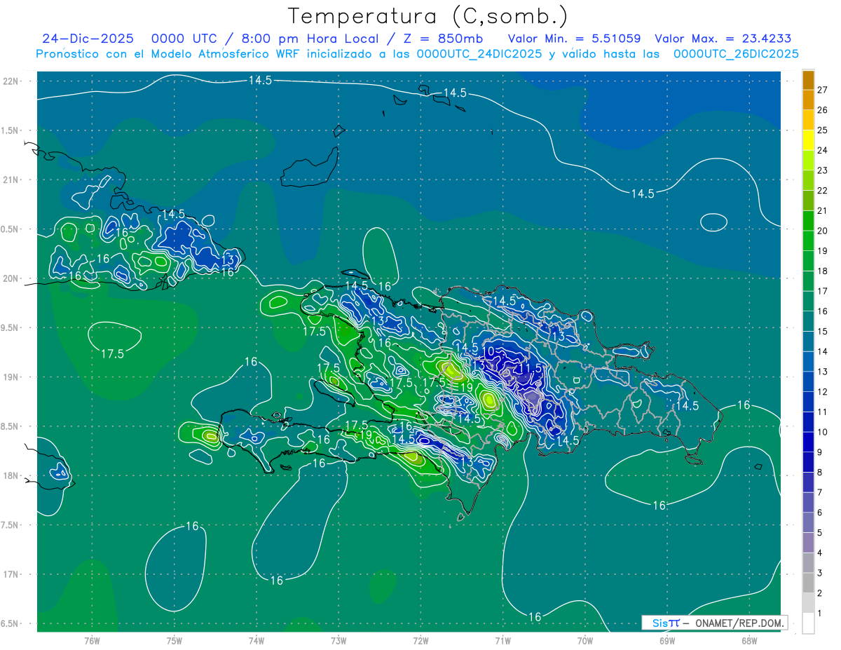Click the legend value "20"
The height and width of the screenshot is (650, 841).
[x=823, y=231]
